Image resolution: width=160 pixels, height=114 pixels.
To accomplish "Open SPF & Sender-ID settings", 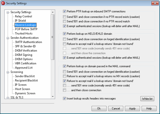I will click(x=25, y=46).
